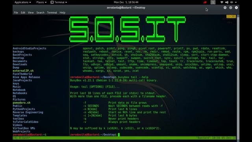The image size is (252, 142).
Task: Click the -s SECONDS option line
Action: (123, 106)
